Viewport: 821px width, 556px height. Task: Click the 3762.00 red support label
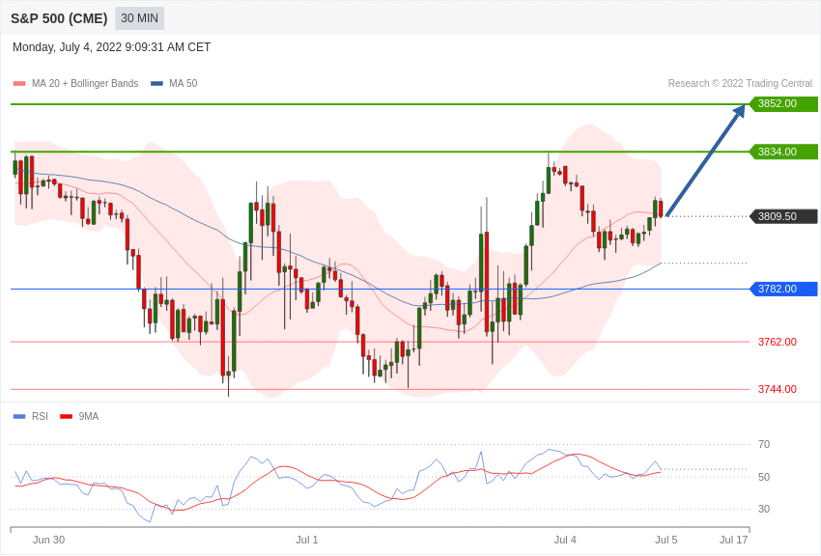coord(777,342)
